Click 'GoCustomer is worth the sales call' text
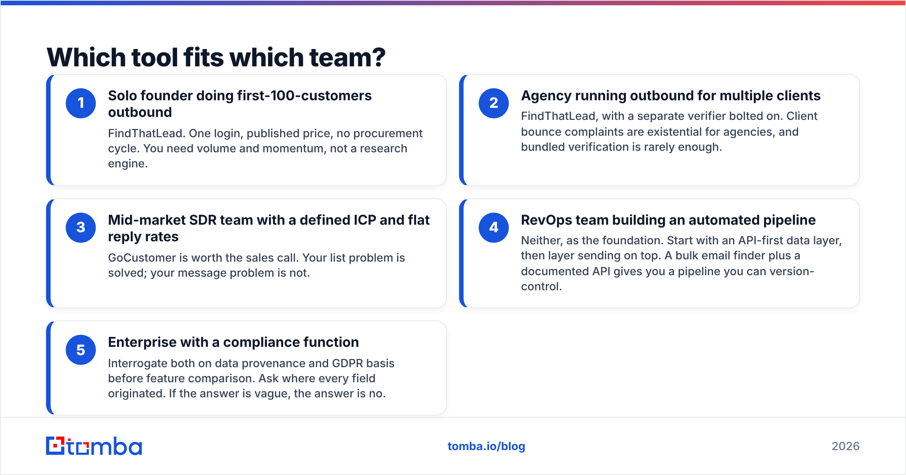 click(x=256, y=265)
